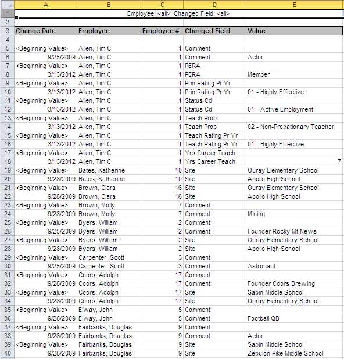
Task: Select column E header
Action: pyautogui.click(x=295, y=5)
